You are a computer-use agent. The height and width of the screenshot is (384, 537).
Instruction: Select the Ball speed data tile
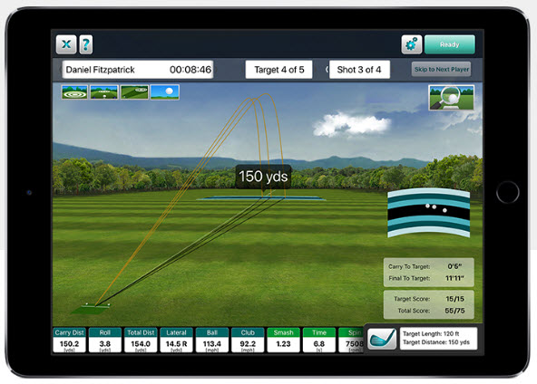[212, 341]
